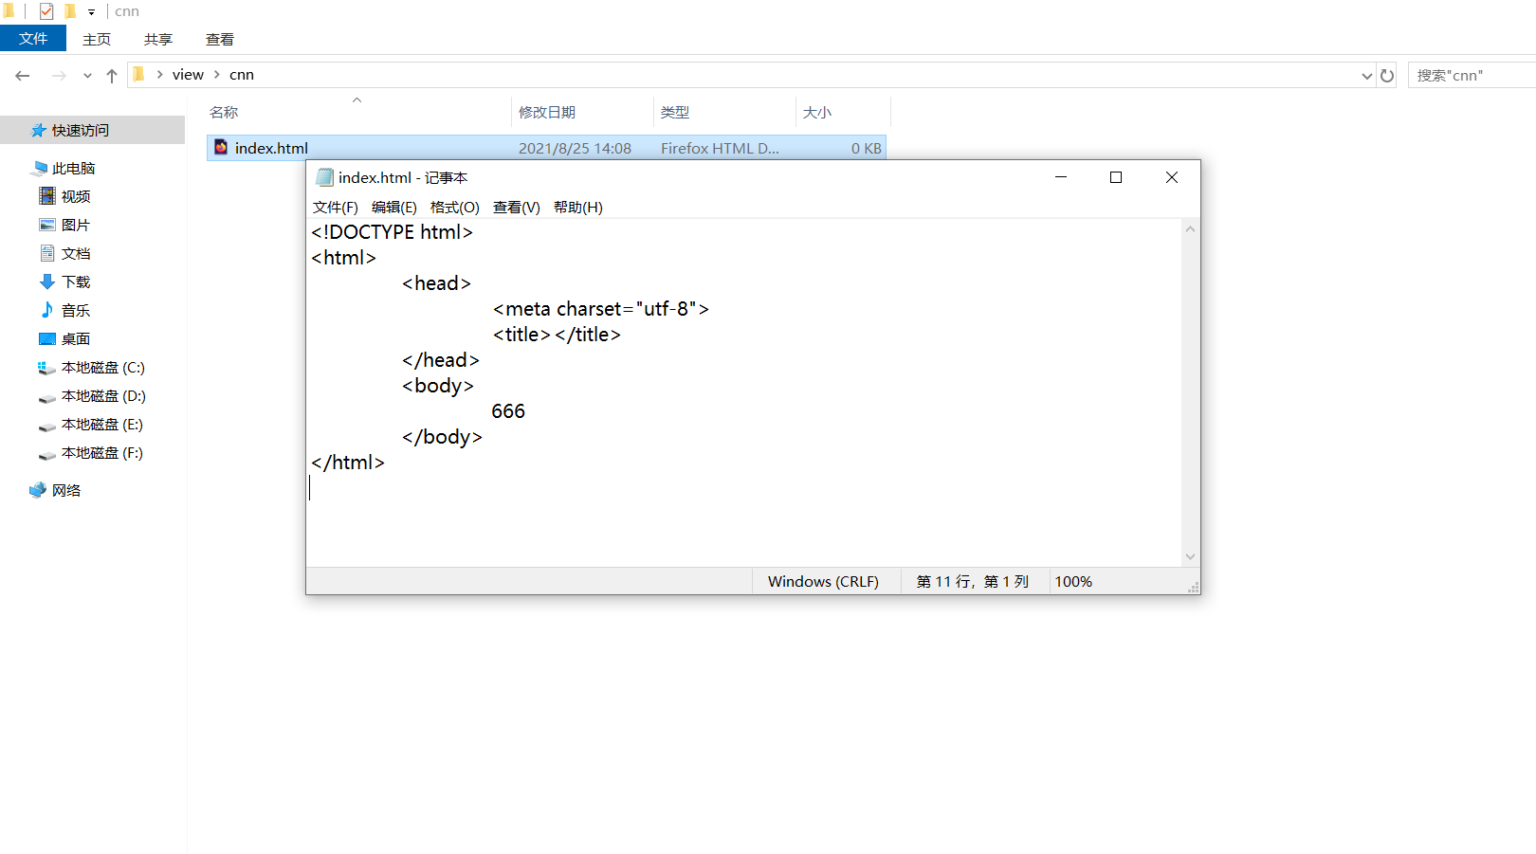Viewport: 1536px width, 854px height.
Task: Go back with the Explorer back arrow
Action: (x=23, y=75)
